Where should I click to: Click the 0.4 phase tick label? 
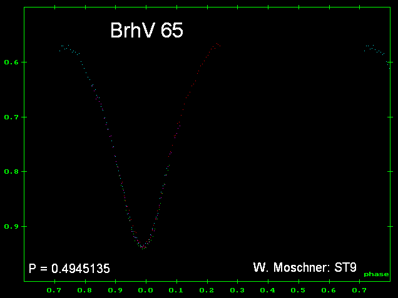point(268,291)
